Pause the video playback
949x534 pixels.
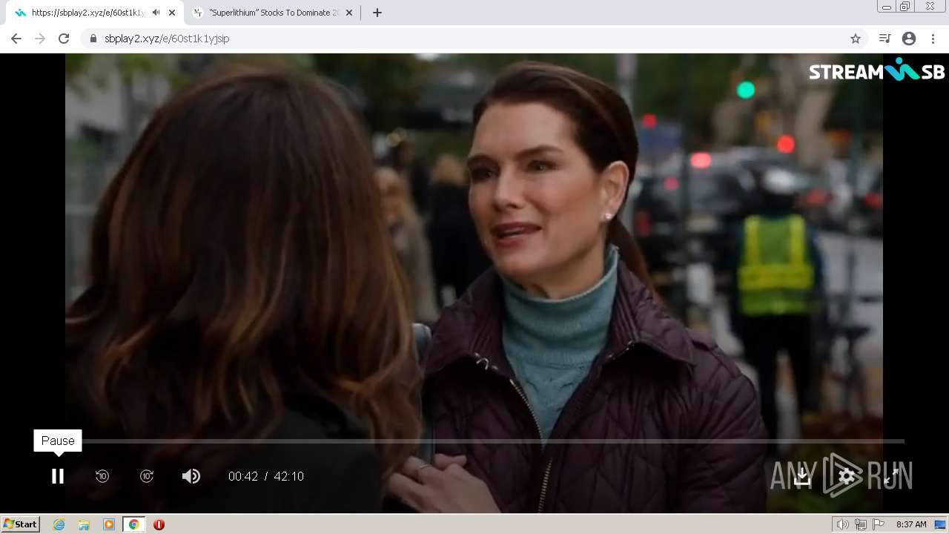pos(58,476)
